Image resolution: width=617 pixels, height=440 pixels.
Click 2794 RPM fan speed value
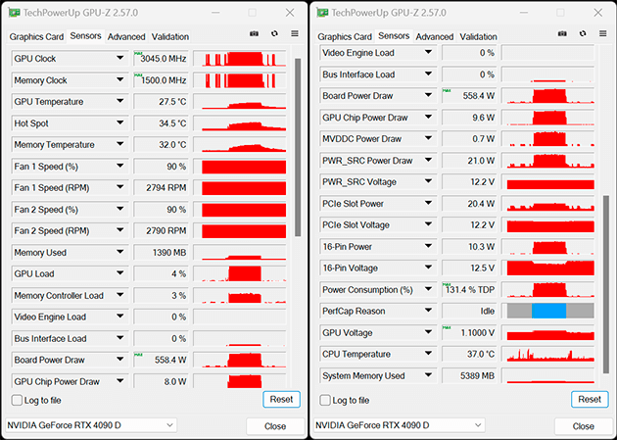(x=161, y=188)
